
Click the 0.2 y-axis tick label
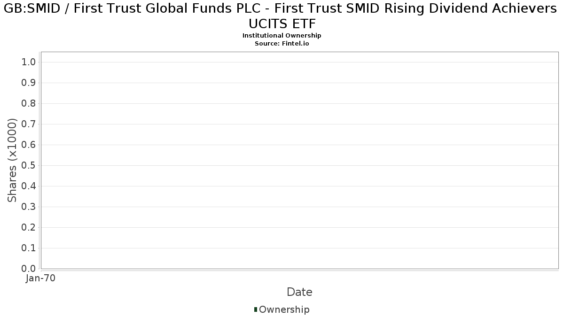(x=29, y=228)
